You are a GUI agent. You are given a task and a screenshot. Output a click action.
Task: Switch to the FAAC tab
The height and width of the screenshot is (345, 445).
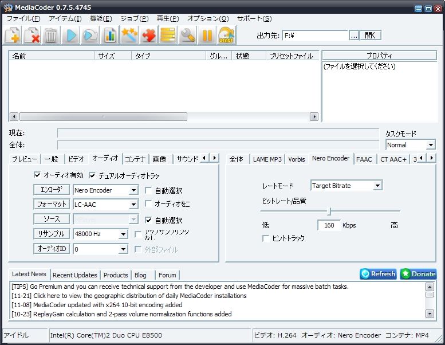click(364, 159)
